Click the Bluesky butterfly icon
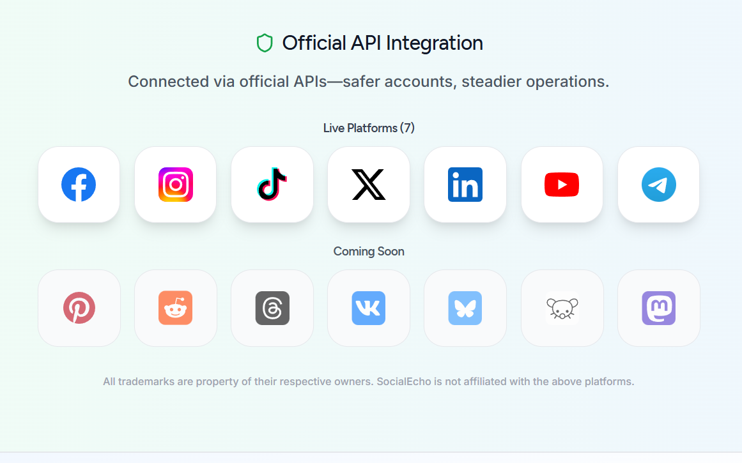The image size is (742, 463). (x=465, y=308)
